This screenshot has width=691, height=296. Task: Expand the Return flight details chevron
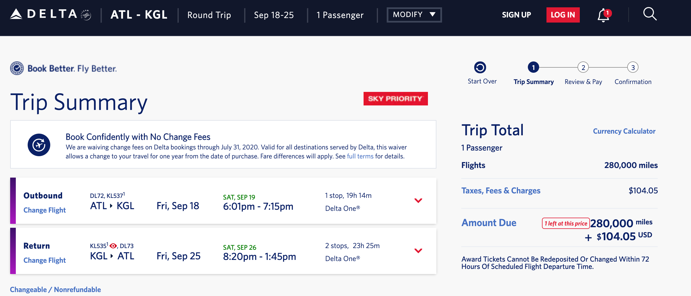tap(418, 251)
